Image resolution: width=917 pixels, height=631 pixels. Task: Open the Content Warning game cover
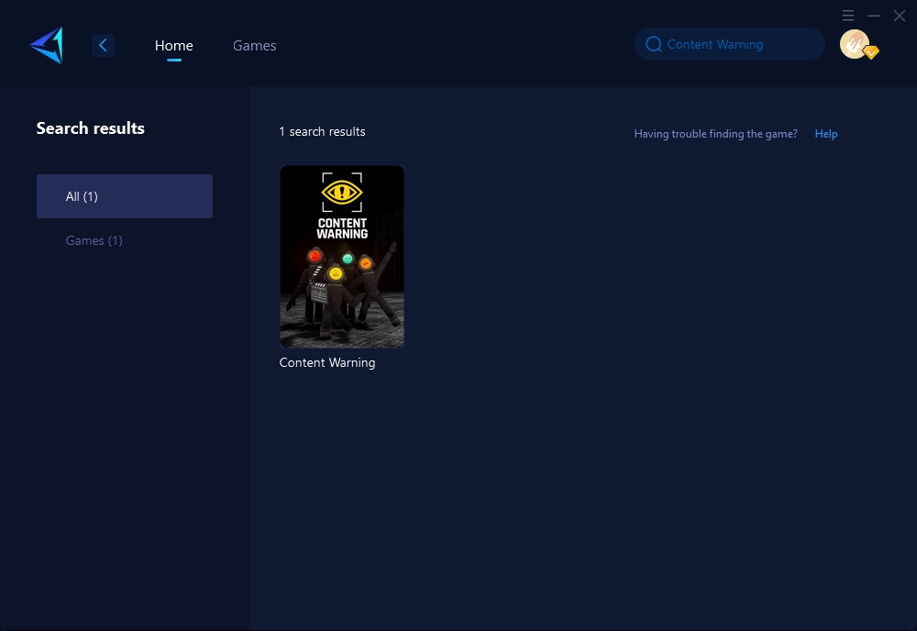[x=342, y=257]
